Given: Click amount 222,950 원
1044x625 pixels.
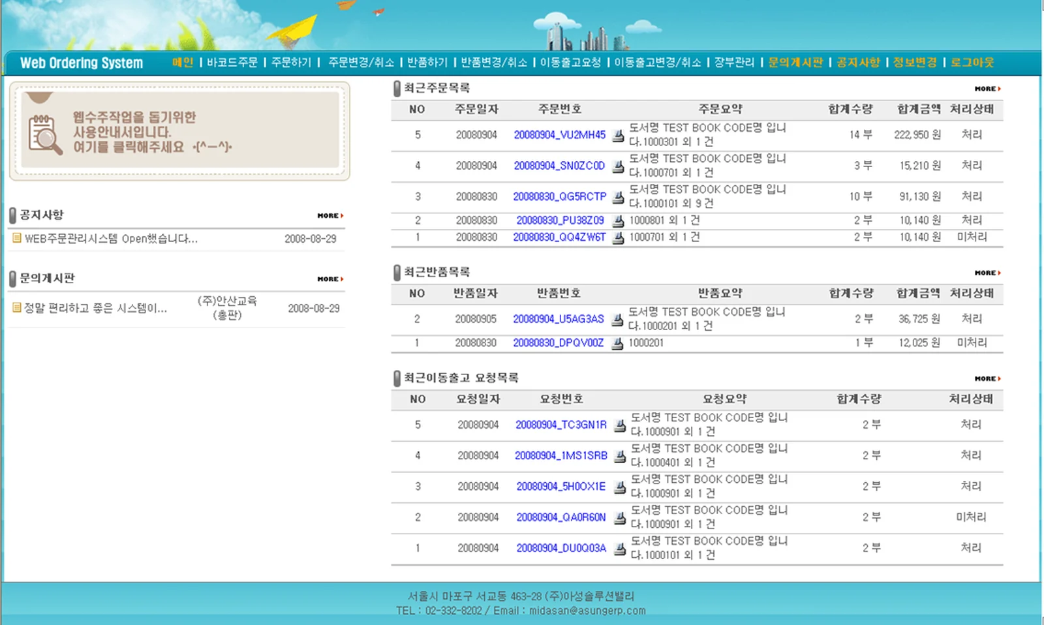Looking at the screenshot, I should [x=917, y=135].
